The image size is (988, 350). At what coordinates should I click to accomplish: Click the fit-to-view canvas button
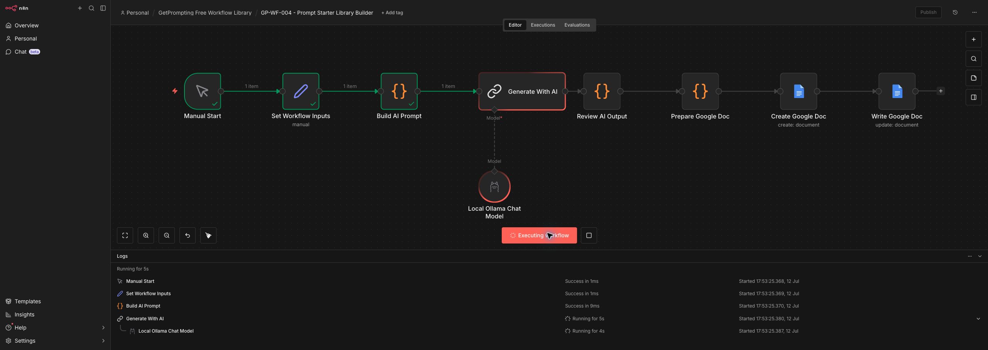[125, 235]
